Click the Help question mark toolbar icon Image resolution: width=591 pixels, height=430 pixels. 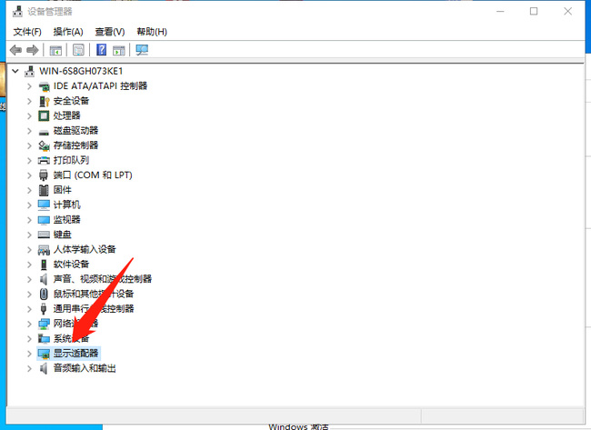point(101,50)
